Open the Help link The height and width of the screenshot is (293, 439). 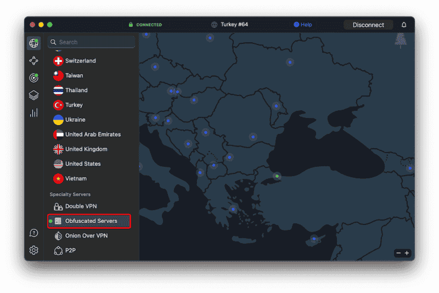(303, 25)
